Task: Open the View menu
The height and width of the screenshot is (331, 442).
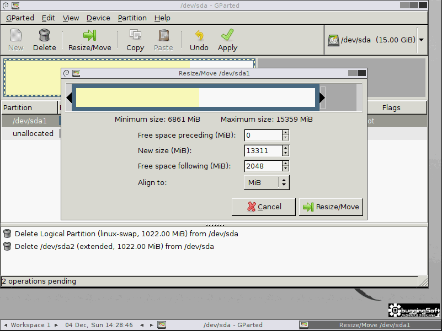Action: point(71,18)
